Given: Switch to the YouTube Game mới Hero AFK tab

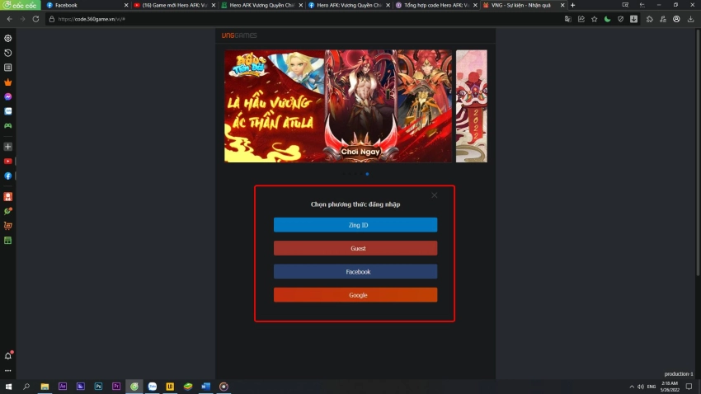Looking at the screenshot, I should [174, 6].
